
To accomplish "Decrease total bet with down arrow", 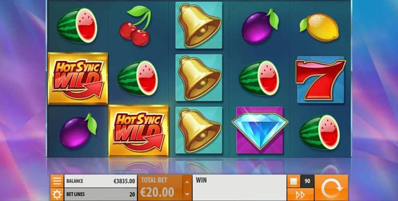I will pos(187,194).
